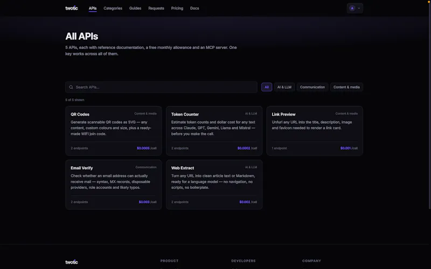Go to the Guides page
Viewport: 431px width, 269px height.
(x=135, y=8)
